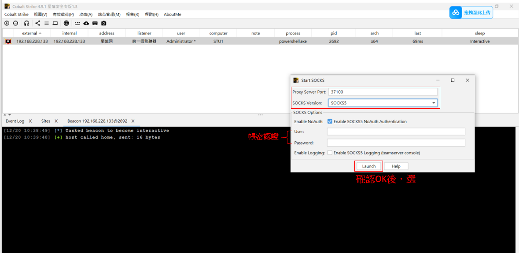Open downloaded files cloud icon
Image resolution: width=519 pixels, height=253 pixels.
(x=86, y=23)
